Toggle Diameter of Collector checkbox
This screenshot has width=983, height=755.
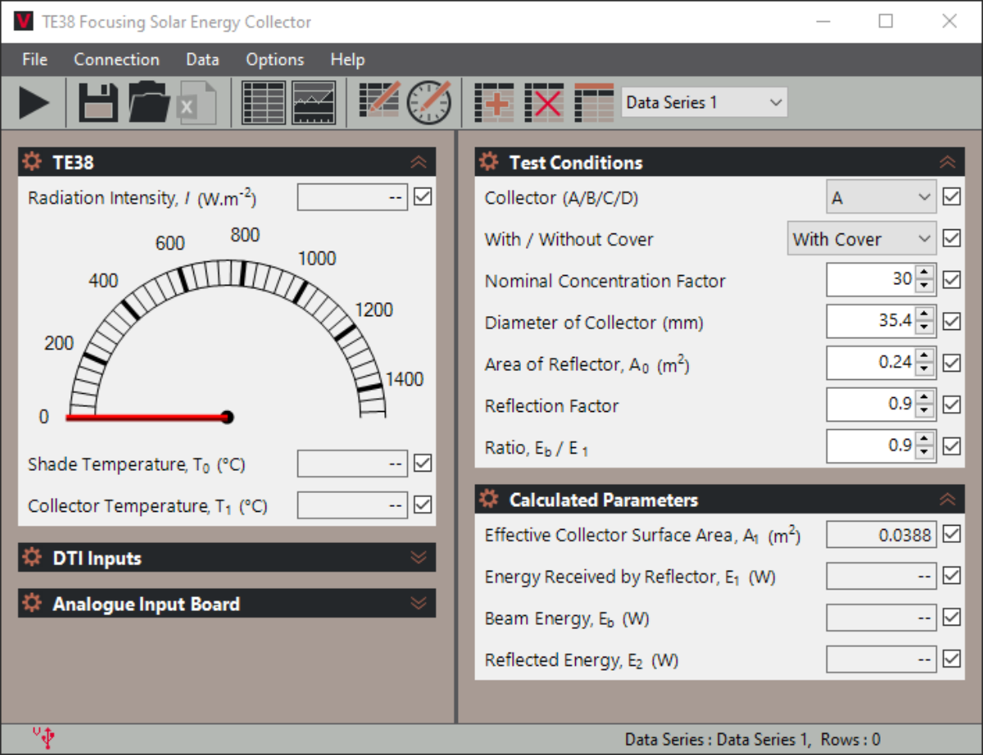(951, 322)
